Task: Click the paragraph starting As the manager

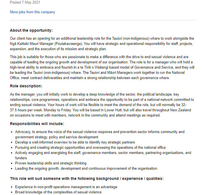Action: pyautogui.click(x=102, y=105)
